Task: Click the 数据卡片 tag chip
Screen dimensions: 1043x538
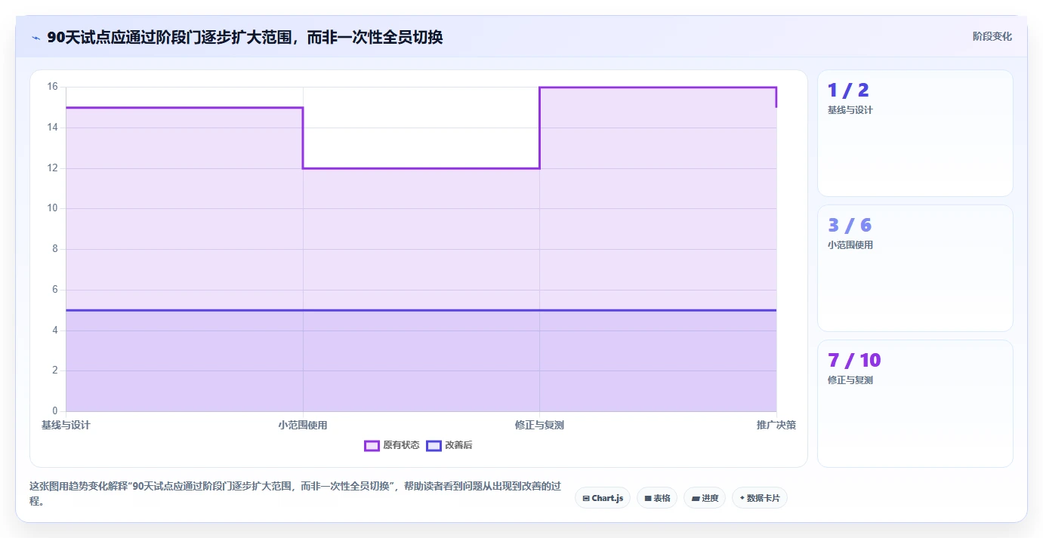Action: coord(760,498)
